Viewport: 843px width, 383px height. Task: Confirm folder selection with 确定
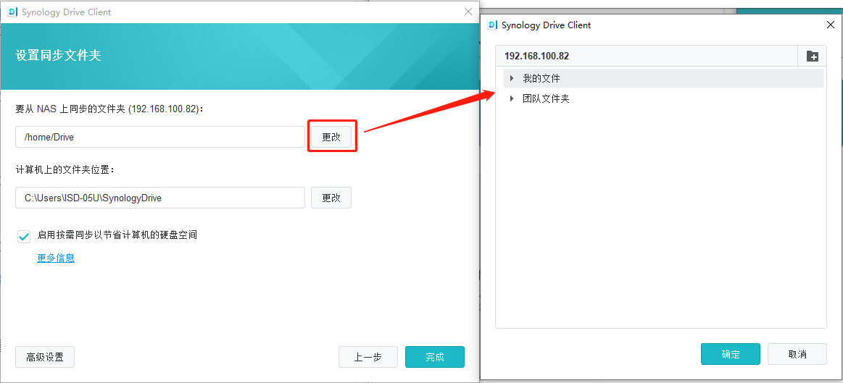(x=731, y=354)
